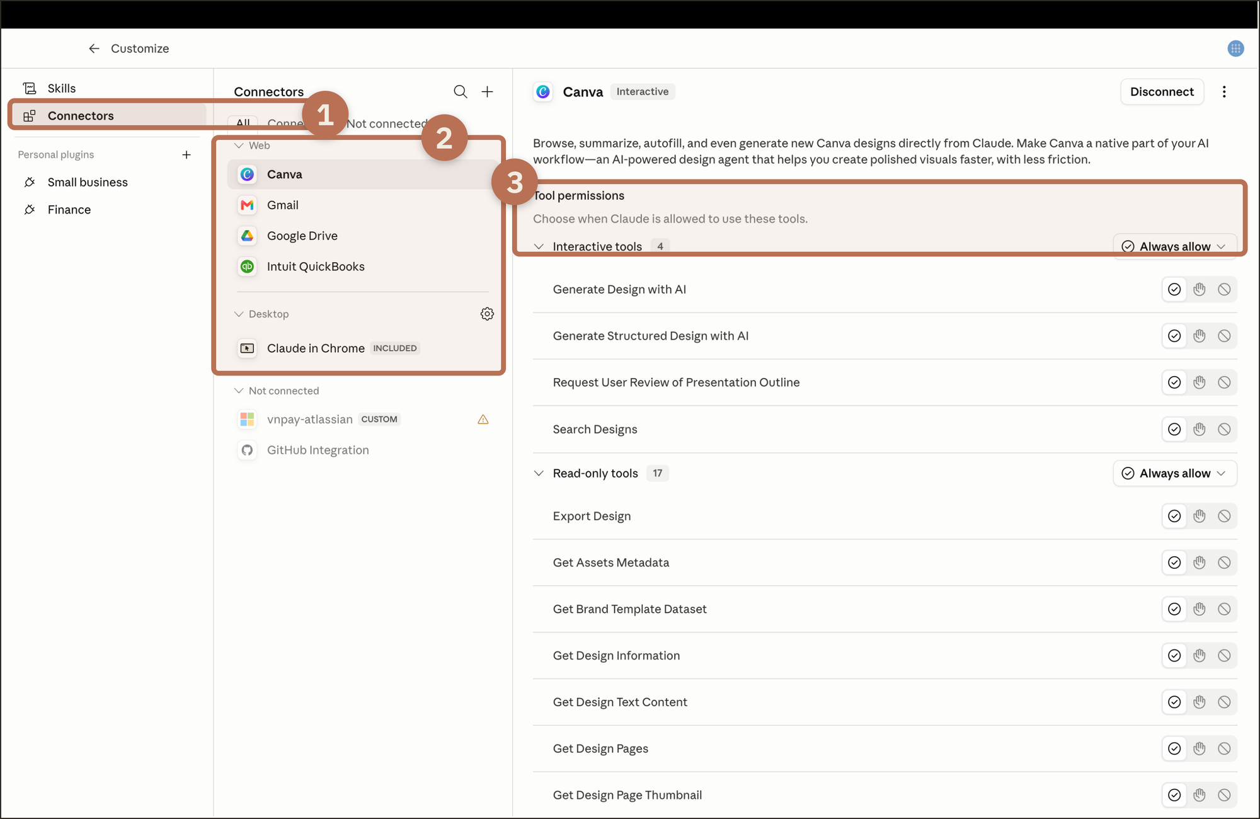Viewport: 1260px width, 819px height.
Task: Go back using the Customize arrow
Action: [94, 49]
